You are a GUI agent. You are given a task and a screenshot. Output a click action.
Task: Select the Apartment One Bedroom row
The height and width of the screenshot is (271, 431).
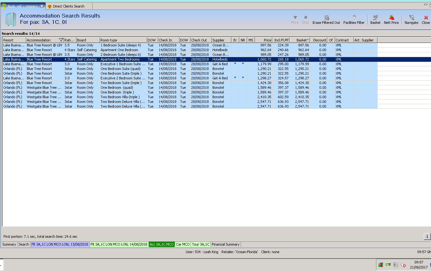[x=119, y=50]
